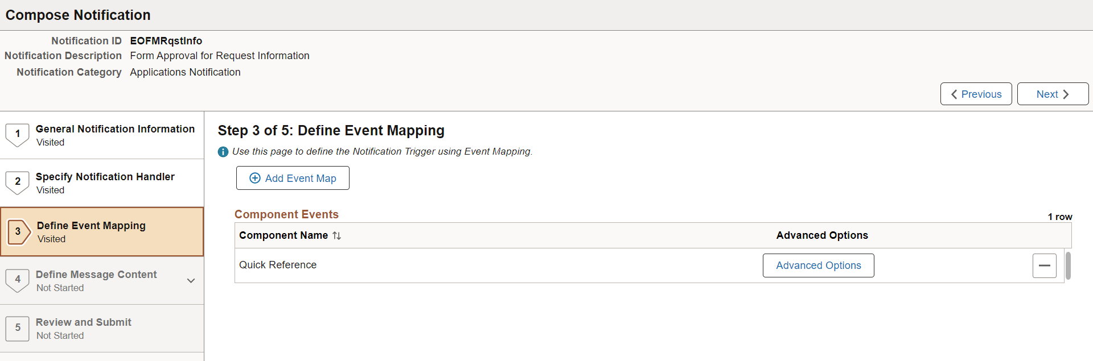Click the blue information icon beside instructions
Viewport: 1093px width, 361px height.
point(223,152)
